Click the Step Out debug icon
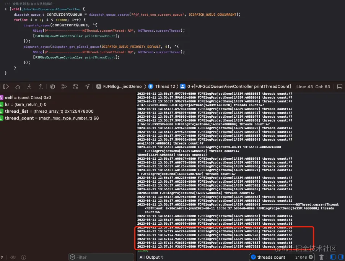The height and width of the screenshot is (261, 345). 41,87
